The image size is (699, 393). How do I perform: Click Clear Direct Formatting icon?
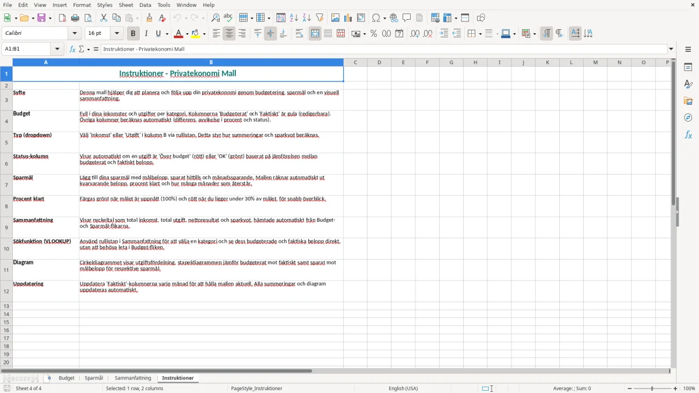(162, 18)
